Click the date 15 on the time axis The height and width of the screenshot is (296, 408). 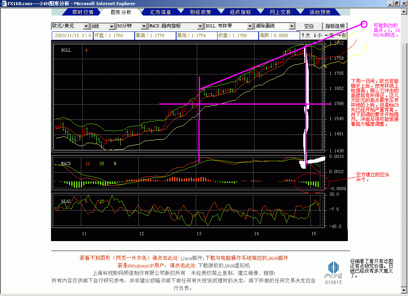click(314, 234)
